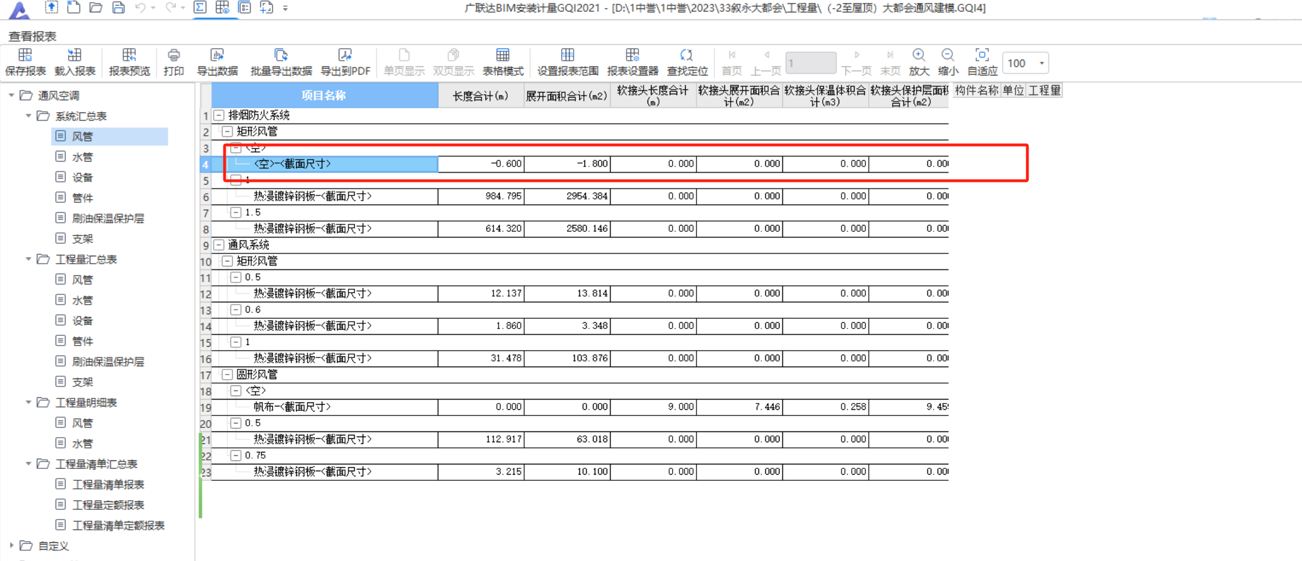Click the 项目名称 column header
Viewport: 1302px width, 561px height.
[x=325, y=95]
